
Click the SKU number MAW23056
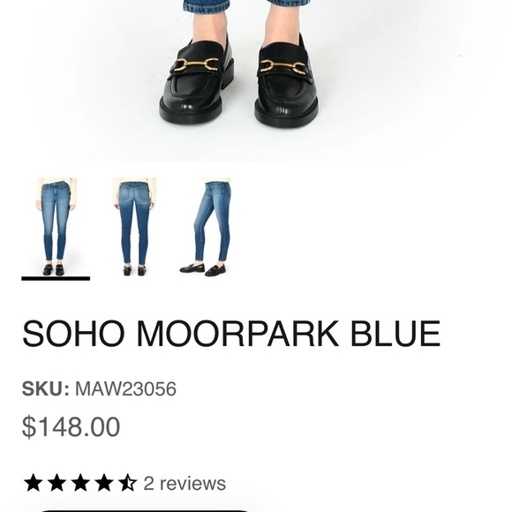[125, 388]
